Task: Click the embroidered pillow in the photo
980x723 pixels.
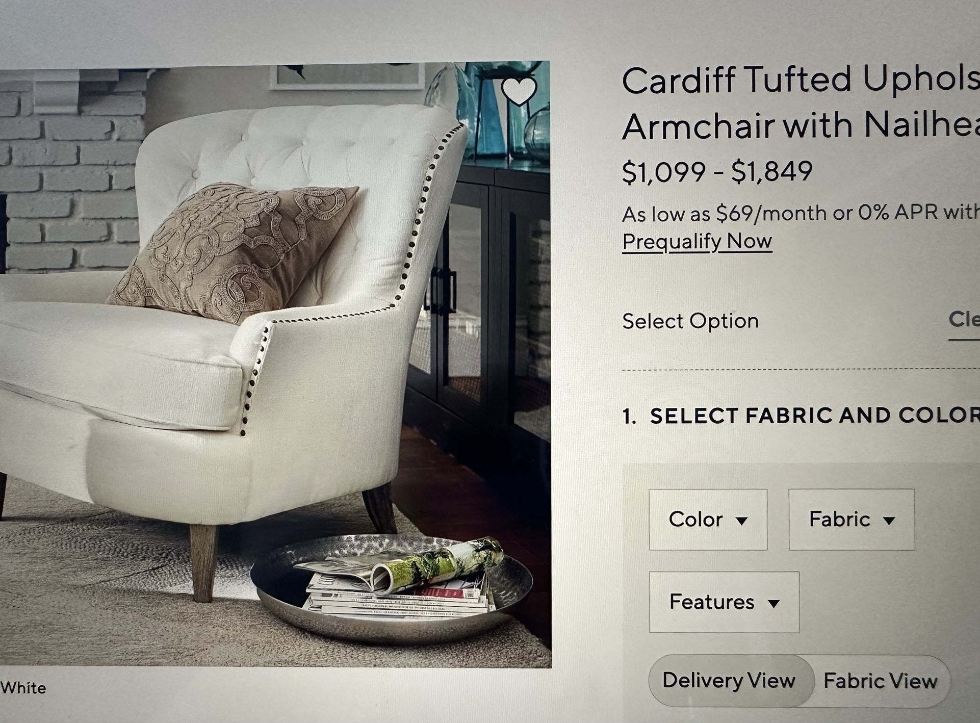Action: [232, 252]
